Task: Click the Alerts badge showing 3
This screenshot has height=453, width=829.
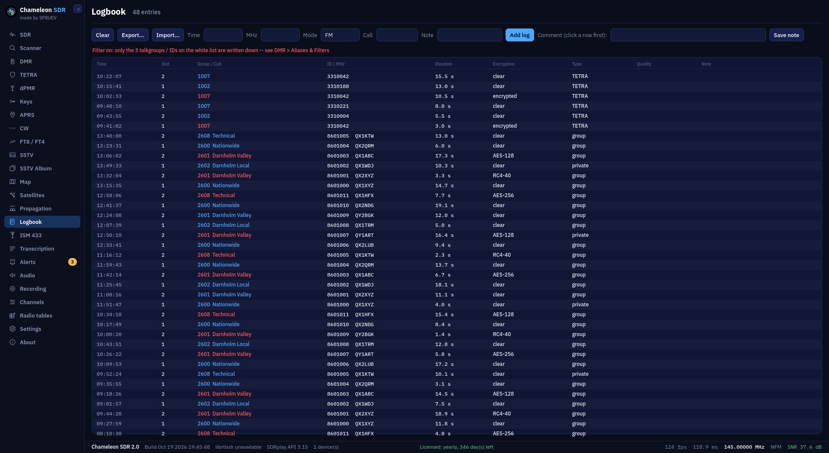Action: (x=73, y=262)
